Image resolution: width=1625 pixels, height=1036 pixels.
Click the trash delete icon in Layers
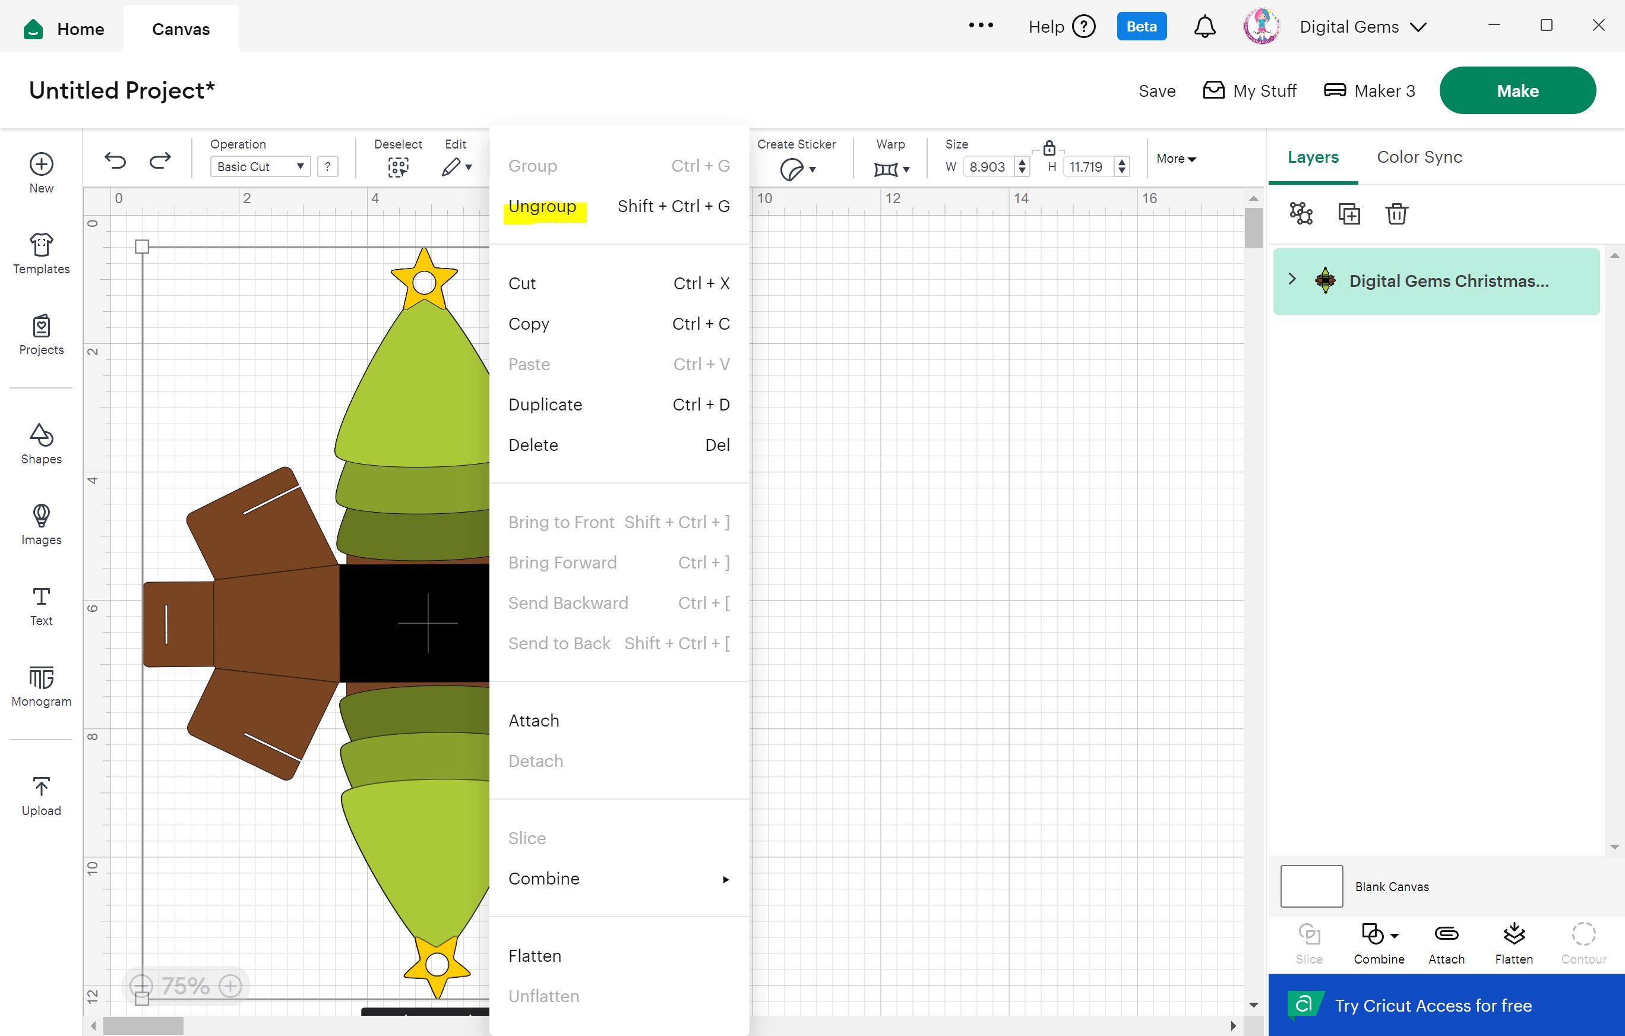click(1396, 214)
